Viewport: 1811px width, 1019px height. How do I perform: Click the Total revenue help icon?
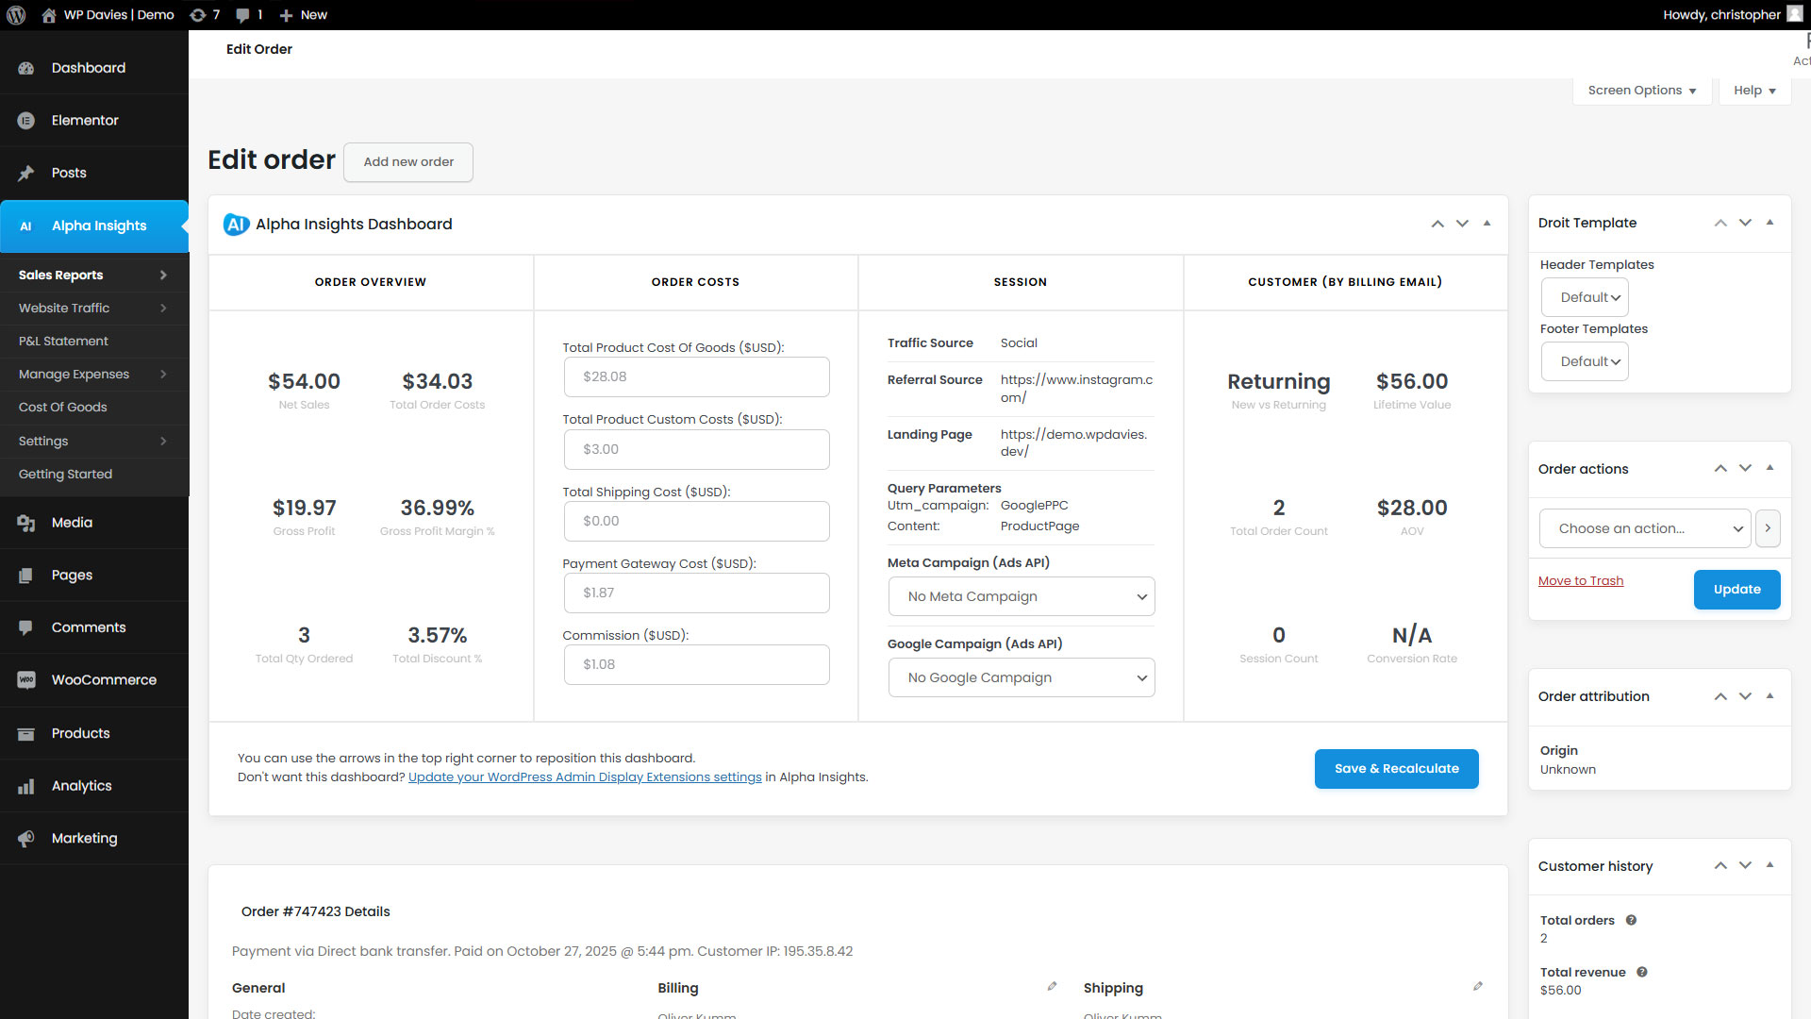click(1642, 972)
